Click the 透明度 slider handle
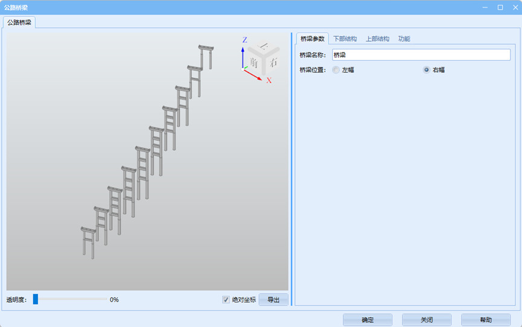 [x=36, y=299]
